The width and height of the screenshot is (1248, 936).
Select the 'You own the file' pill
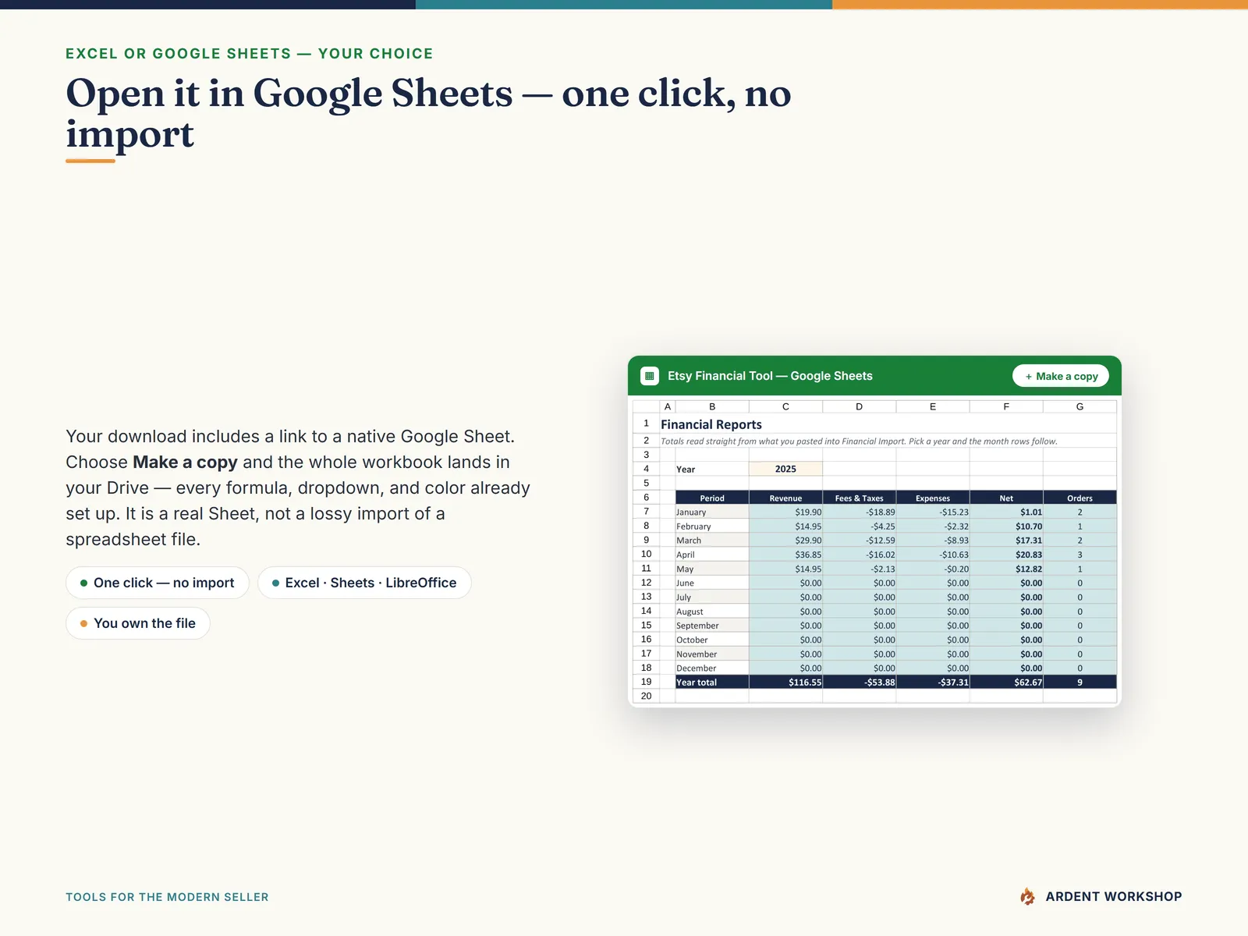click(138, 623)
